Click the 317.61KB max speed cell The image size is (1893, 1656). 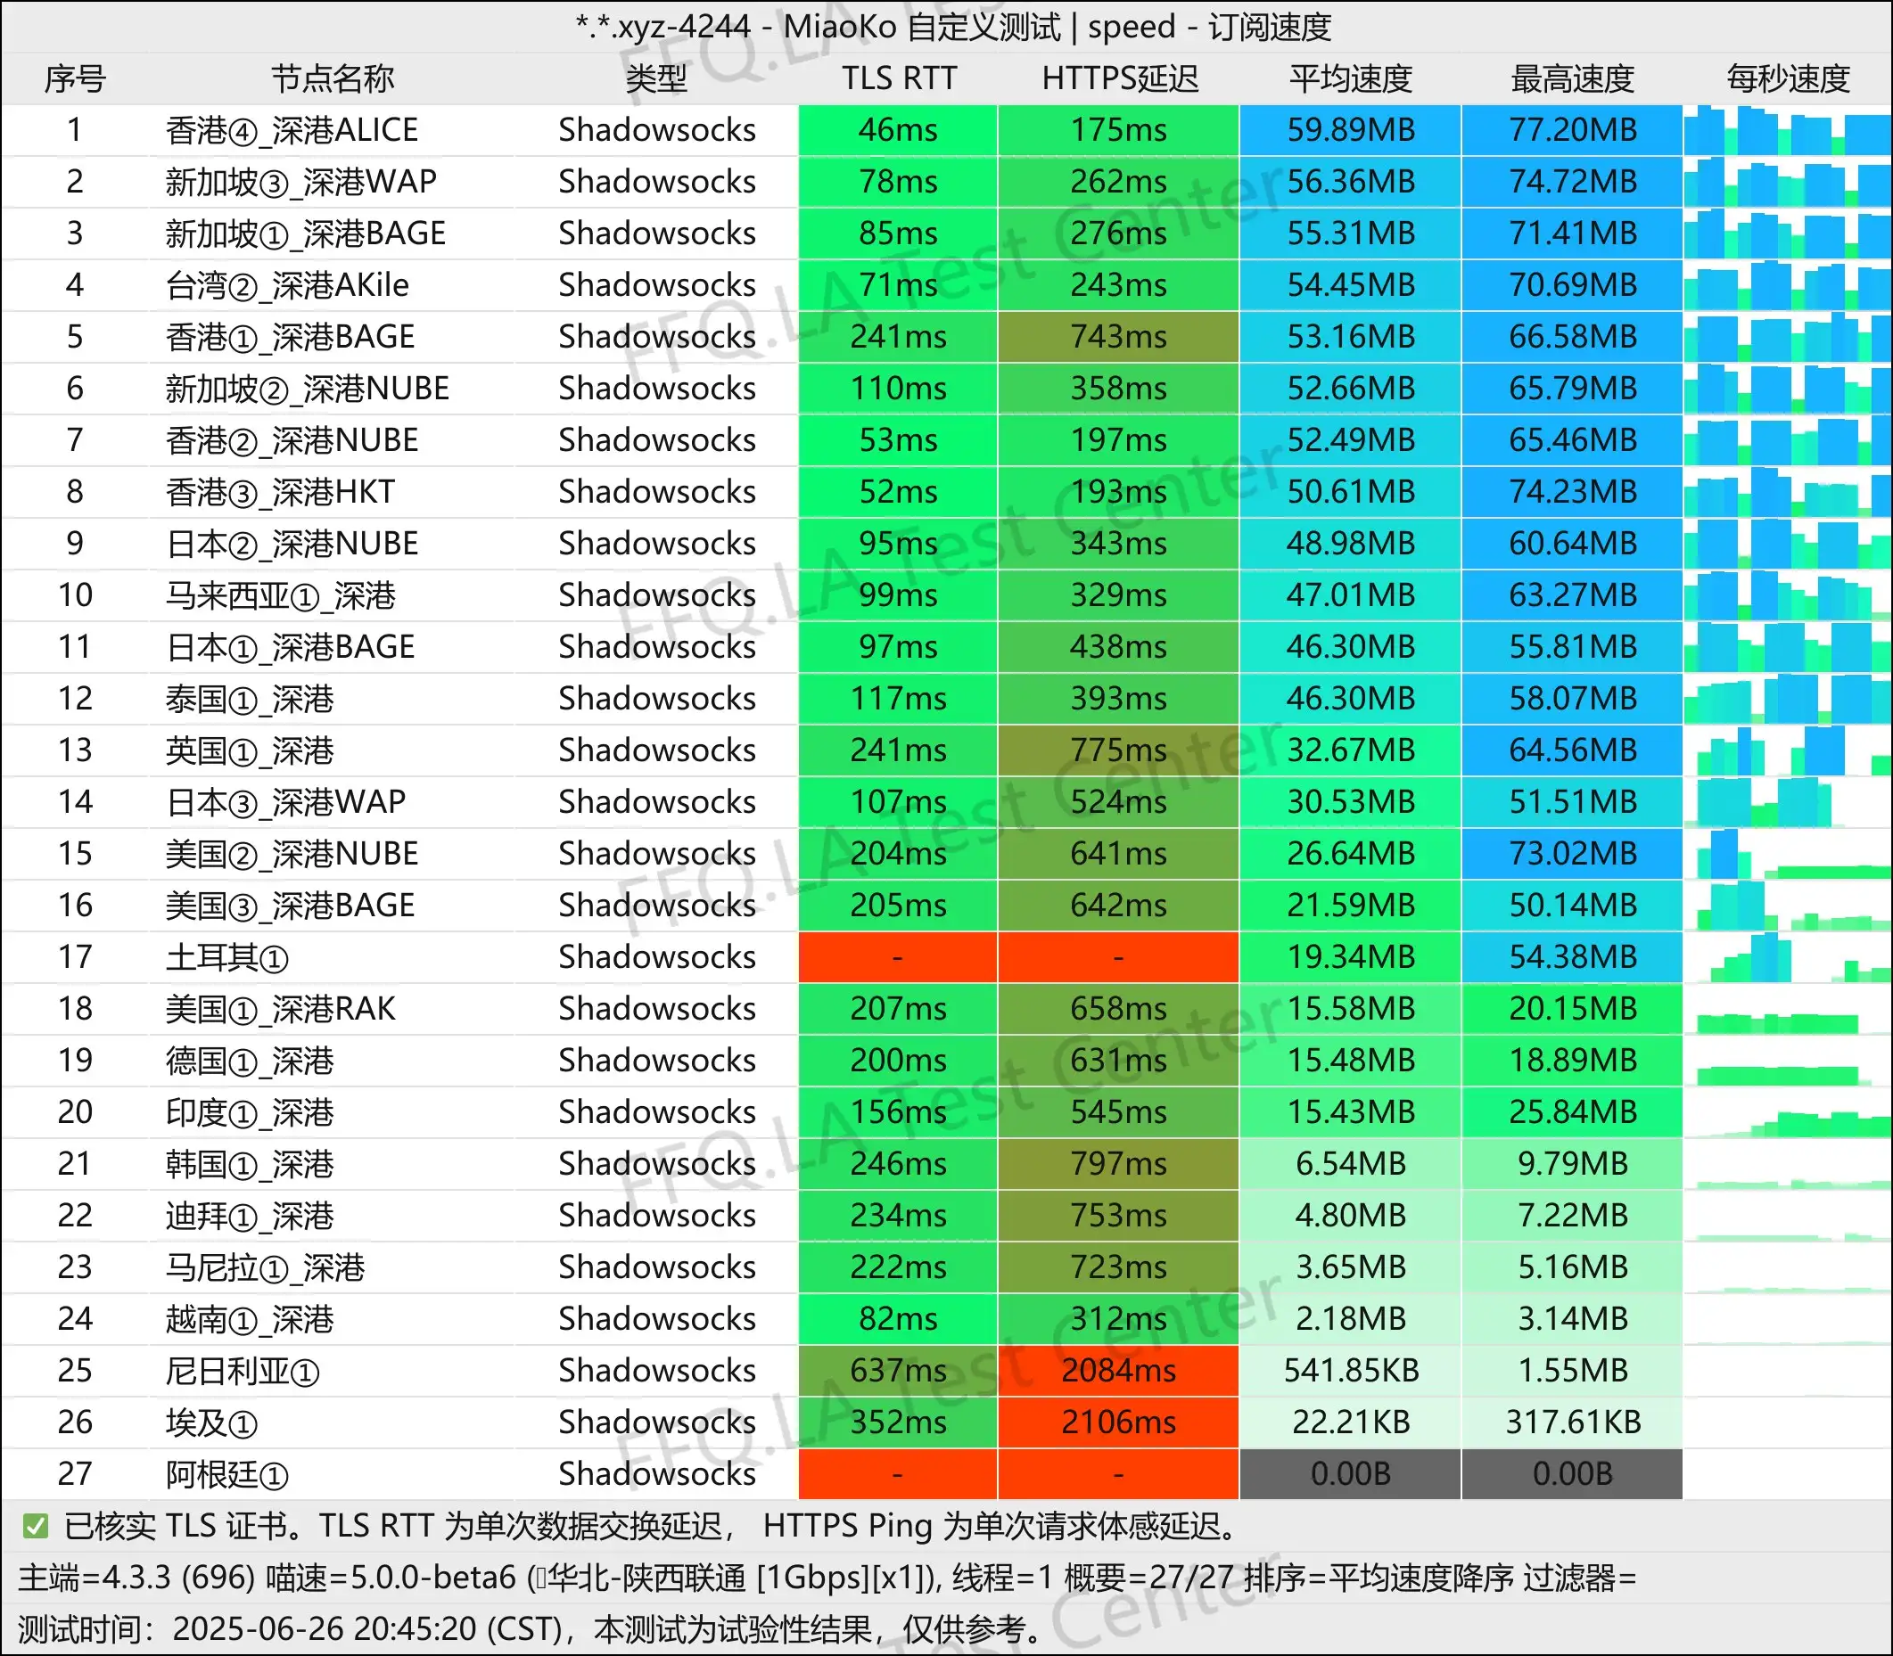pos(1572,1422)
